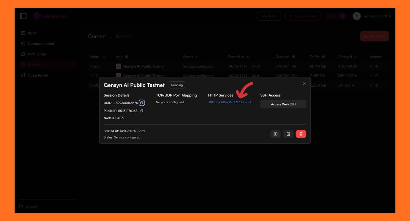Click the clipboard logs button in dialog
The width and height of the screenshot is (410, 221).
click(288, 134)
